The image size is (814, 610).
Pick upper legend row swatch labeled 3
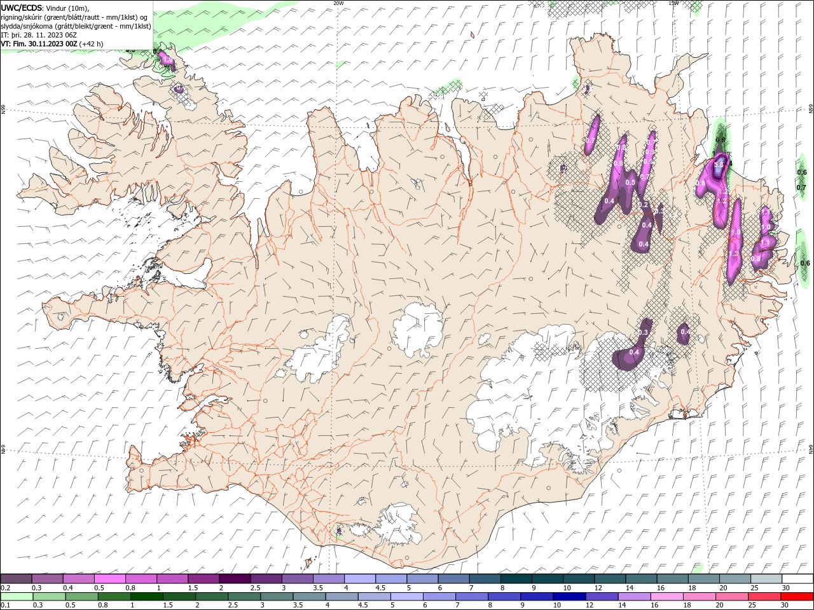(x=298, y=579)
